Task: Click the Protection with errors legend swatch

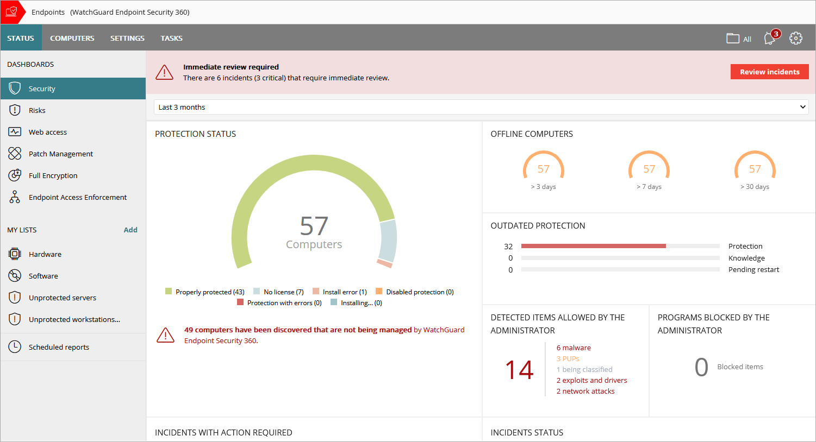Action: click(x=240, y=302)
